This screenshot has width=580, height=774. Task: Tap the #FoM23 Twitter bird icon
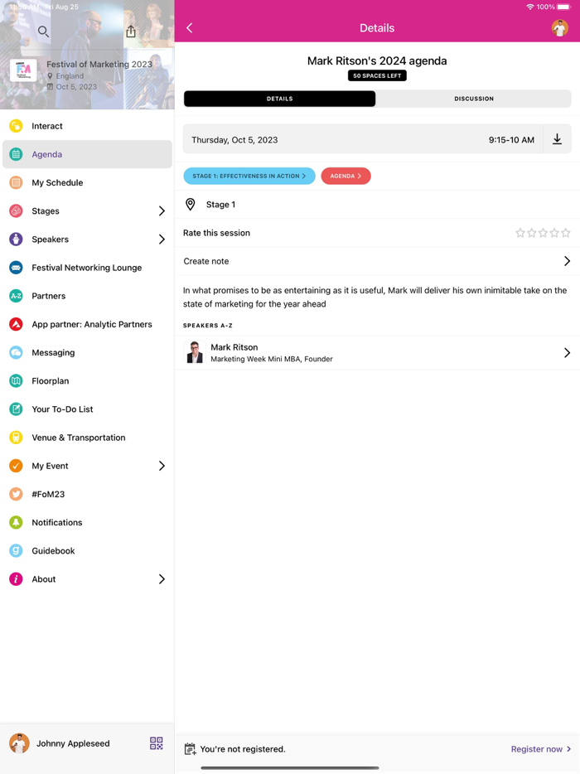[x=16, y=494]
